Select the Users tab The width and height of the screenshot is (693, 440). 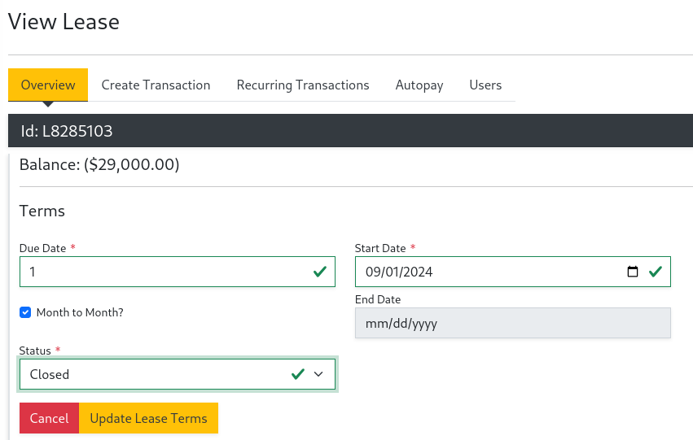click(x=485, y=85)
